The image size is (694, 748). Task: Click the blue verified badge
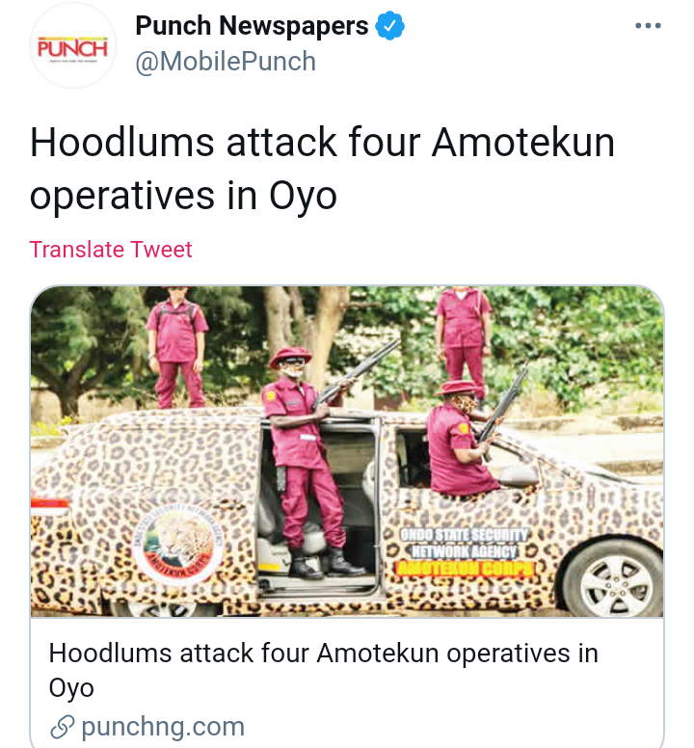(389, 26)
